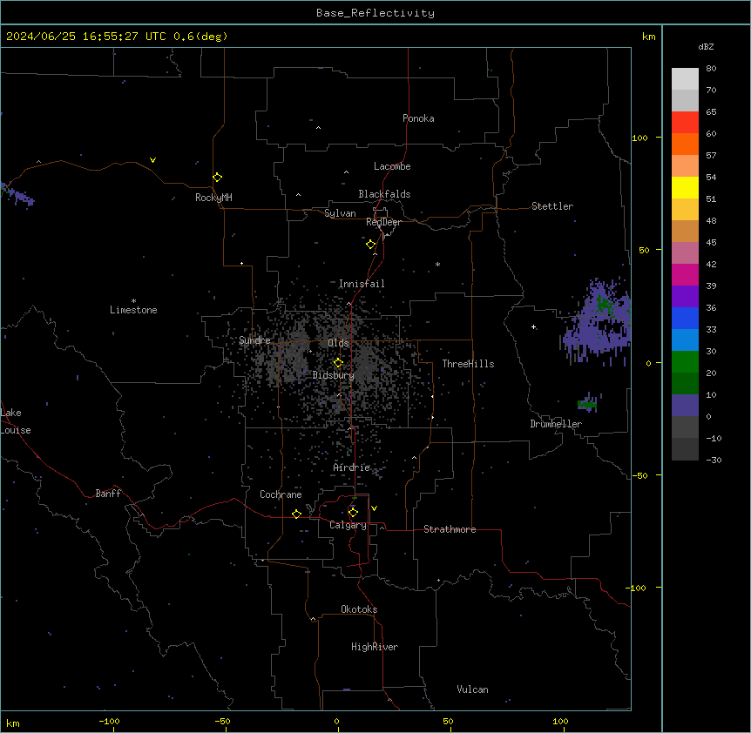Click the RedDeer city label

point(383,222)
